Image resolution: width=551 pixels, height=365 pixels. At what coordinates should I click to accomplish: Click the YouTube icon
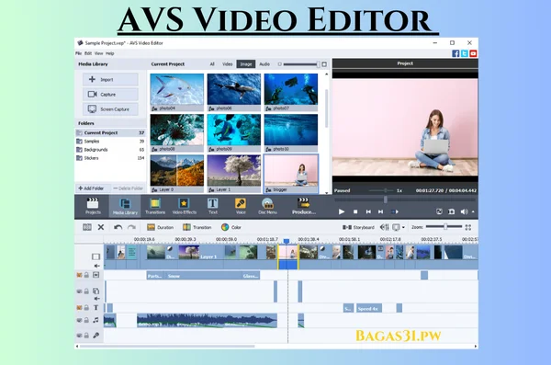[473, 53]
